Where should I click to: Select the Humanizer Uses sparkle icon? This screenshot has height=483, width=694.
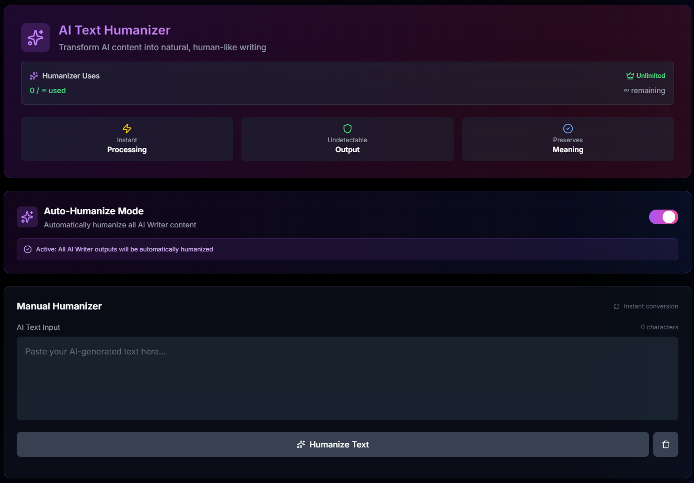click(x=33, y=75)
